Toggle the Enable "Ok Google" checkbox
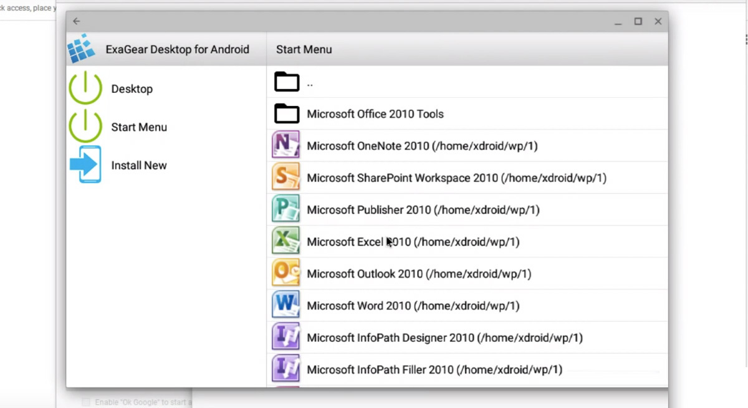This screenshot has height=408, width=748. tap(86, 402)
